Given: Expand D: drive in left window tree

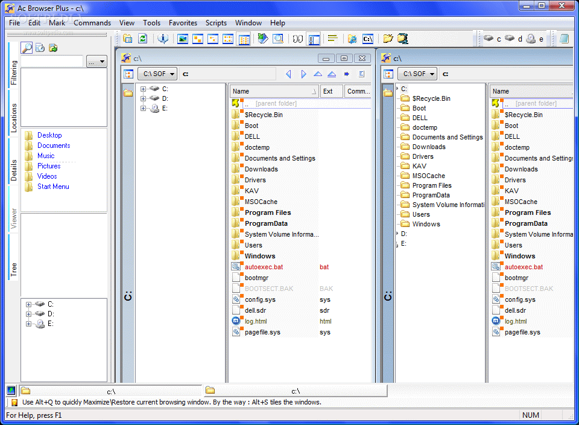Looking at the screenshot, I should coord(143,98).
